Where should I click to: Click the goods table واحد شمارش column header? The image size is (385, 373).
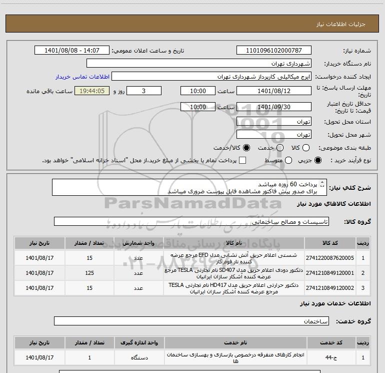138,243
